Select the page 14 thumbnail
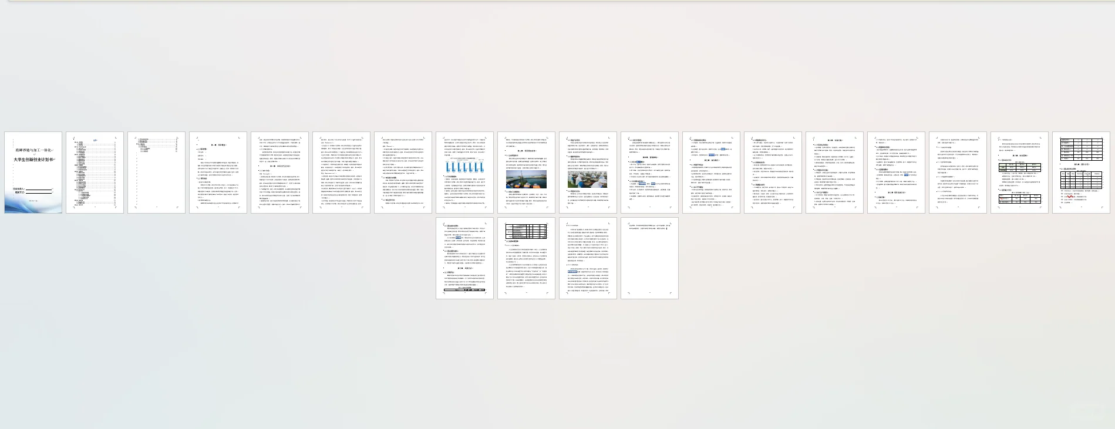This screenshot has height=429, width=1115. tap(835, 173)
